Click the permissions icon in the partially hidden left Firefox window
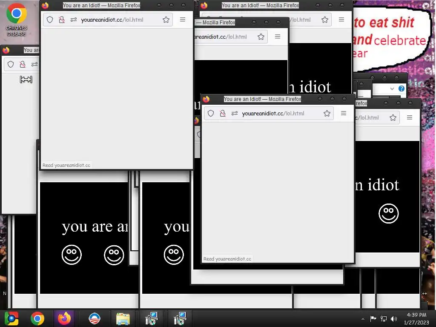Viewport: 436px width, 327px height. point(34,65)
